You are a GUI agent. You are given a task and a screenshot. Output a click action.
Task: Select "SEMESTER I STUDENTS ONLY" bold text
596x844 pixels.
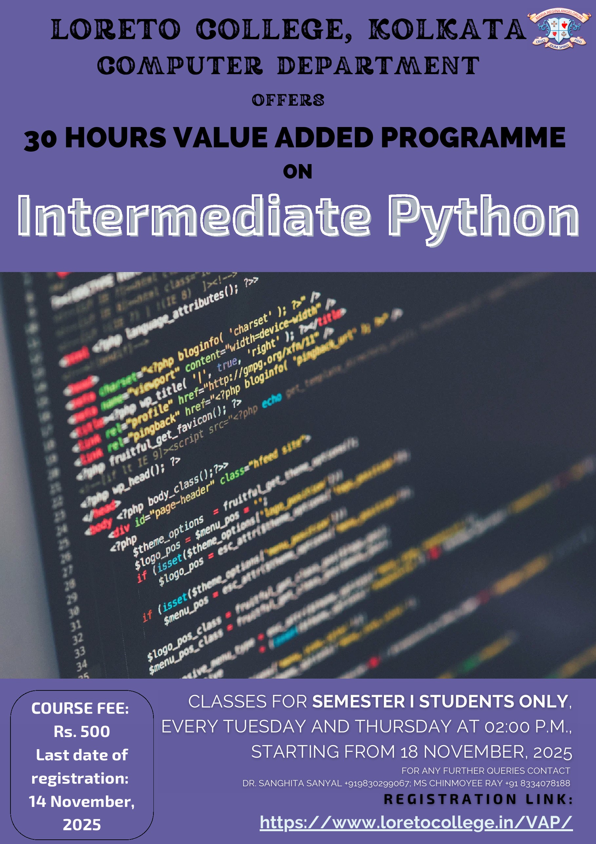[440, 701]
